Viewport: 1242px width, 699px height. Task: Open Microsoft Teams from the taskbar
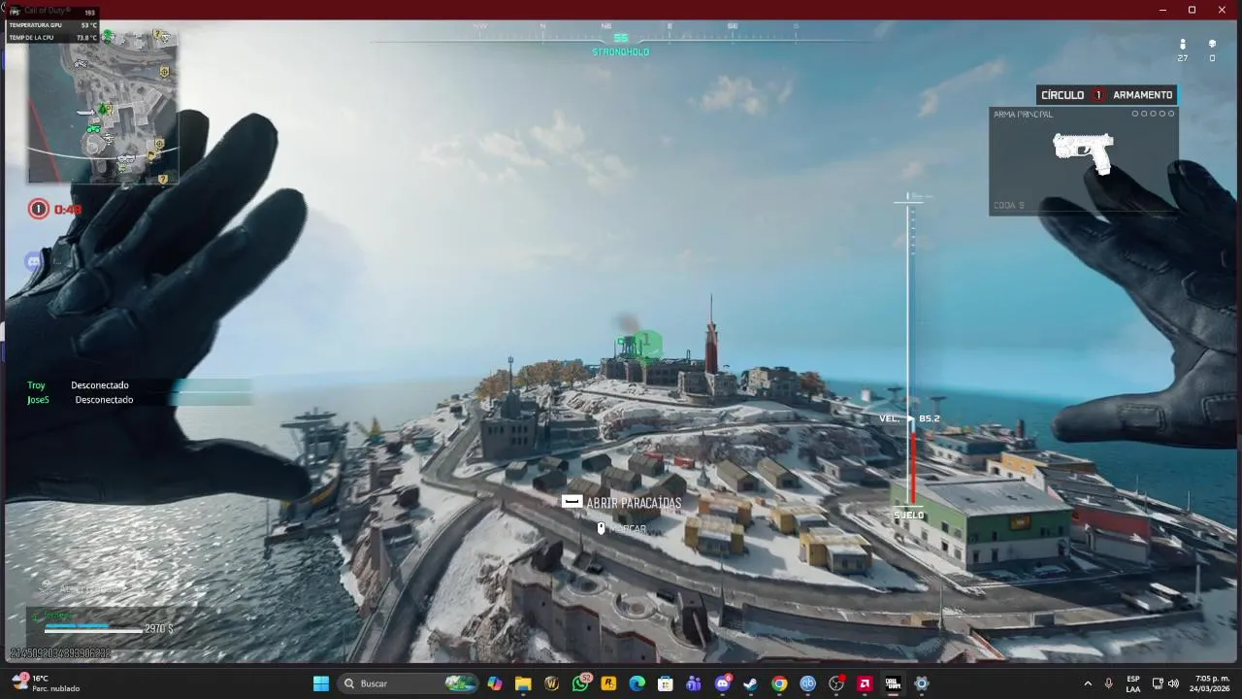(x=694, y=683)
